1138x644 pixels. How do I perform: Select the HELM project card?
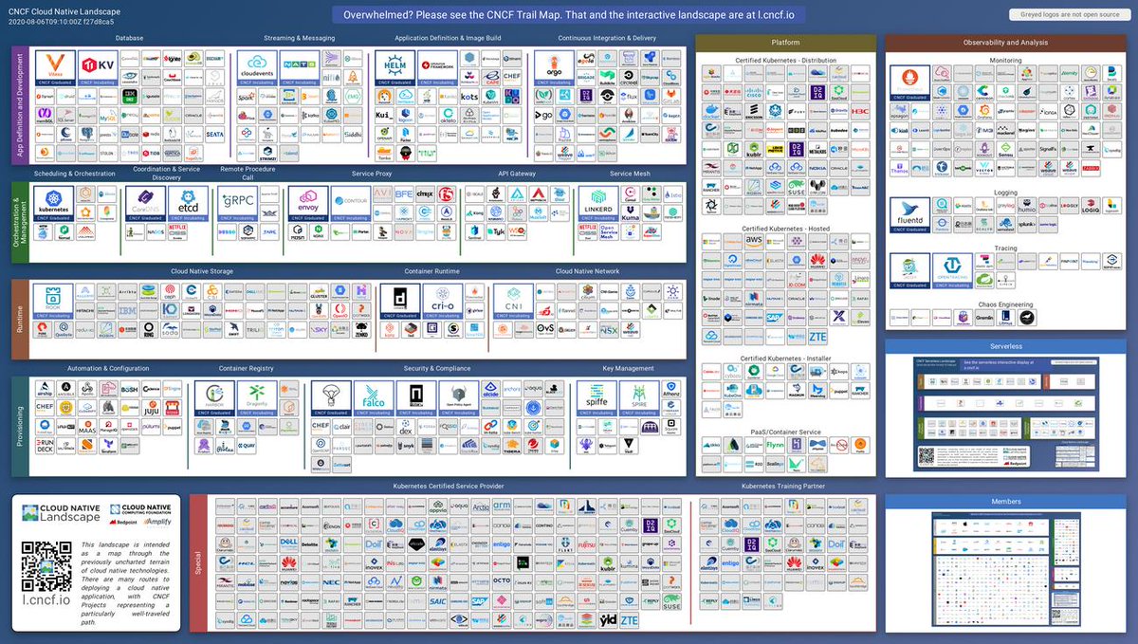pyautogui.click(x=395, y=67)
